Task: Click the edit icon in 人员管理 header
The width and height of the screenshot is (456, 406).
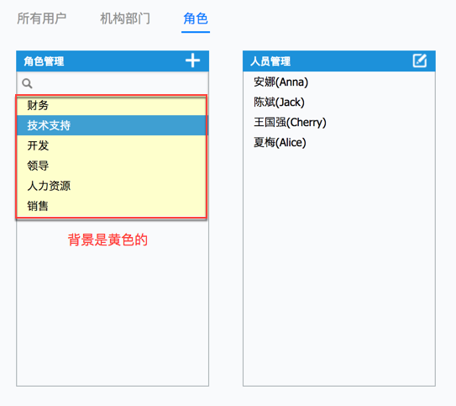Action: 419,61
